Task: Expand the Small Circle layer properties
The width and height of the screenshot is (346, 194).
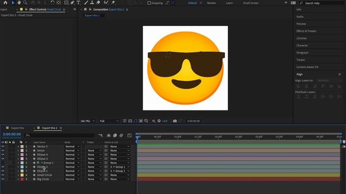Action: pyautogui.click(x=18, y=175)
